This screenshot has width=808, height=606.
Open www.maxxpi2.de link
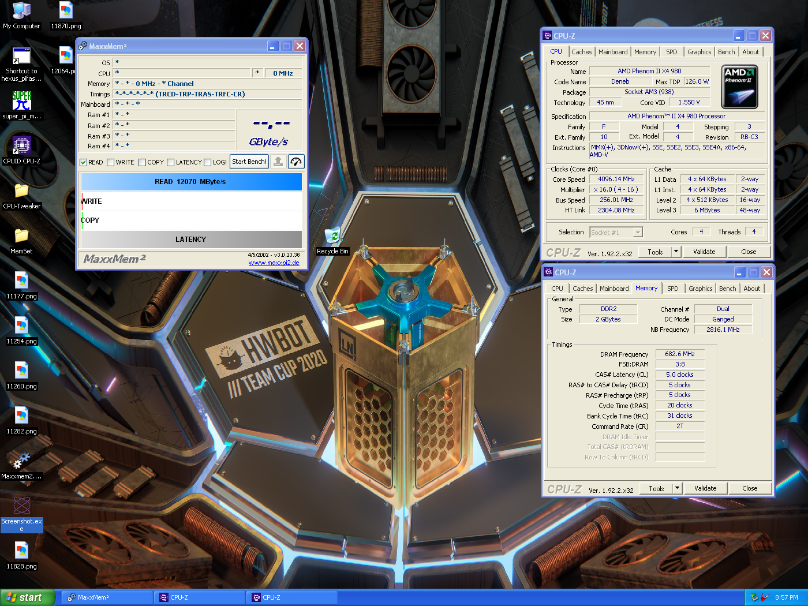(274, 263)
